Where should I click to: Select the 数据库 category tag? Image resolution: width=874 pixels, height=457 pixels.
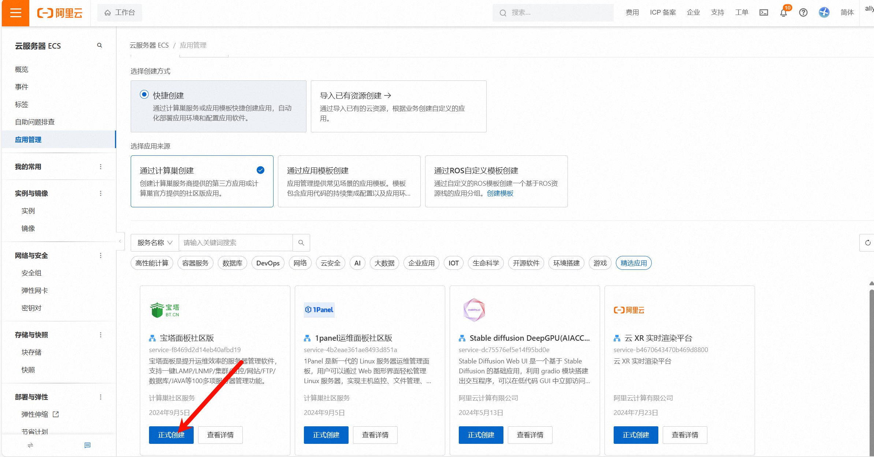[x=232, y=263]
